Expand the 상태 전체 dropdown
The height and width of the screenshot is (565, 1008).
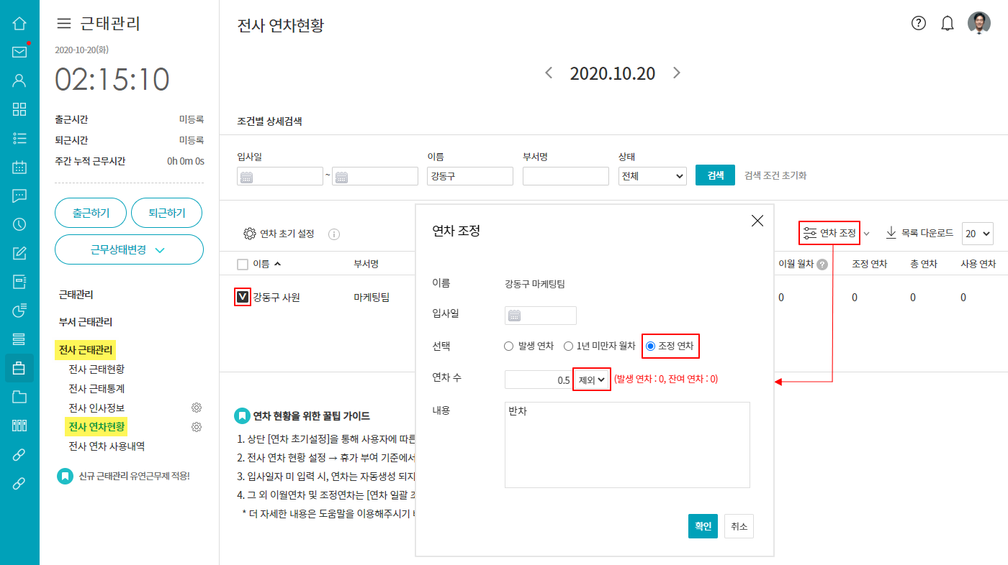(x=652, y=176)
